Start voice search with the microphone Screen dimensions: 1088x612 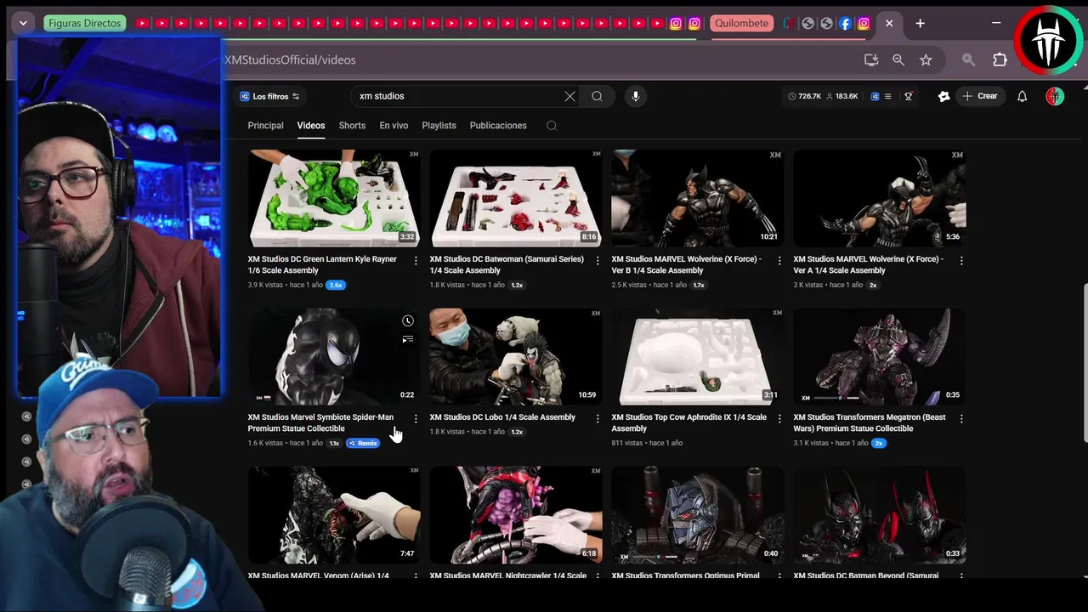pos(636,97)
